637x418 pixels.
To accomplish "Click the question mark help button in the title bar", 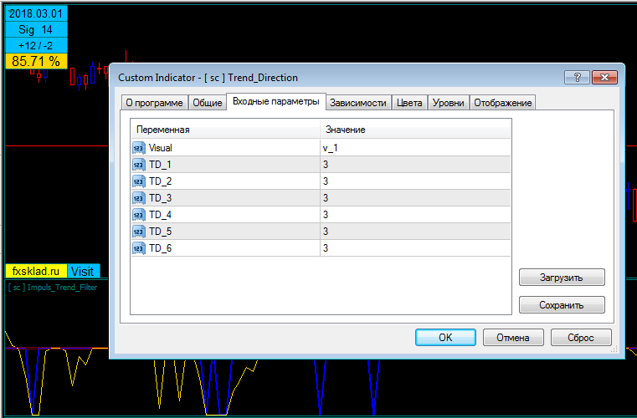I will [577, 77].
